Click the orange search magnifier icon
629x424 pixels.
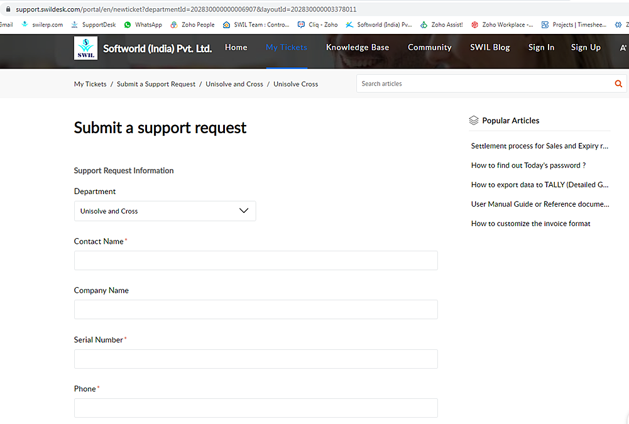point(618,84)
